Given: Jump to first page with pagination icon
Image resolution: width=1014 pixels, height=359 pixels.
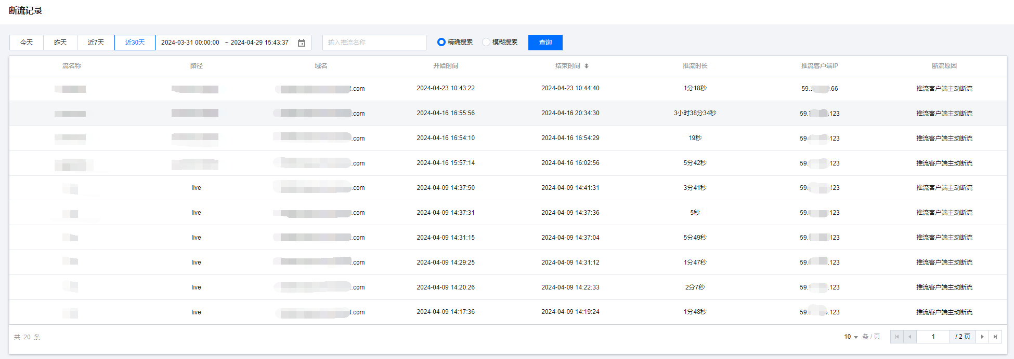Looking at the screenshot, I should [x=896, y=337].
